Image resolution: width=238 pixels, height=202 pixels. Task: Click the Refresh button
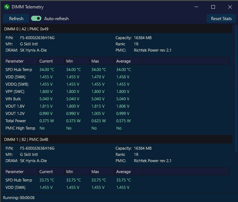[16, 19]
